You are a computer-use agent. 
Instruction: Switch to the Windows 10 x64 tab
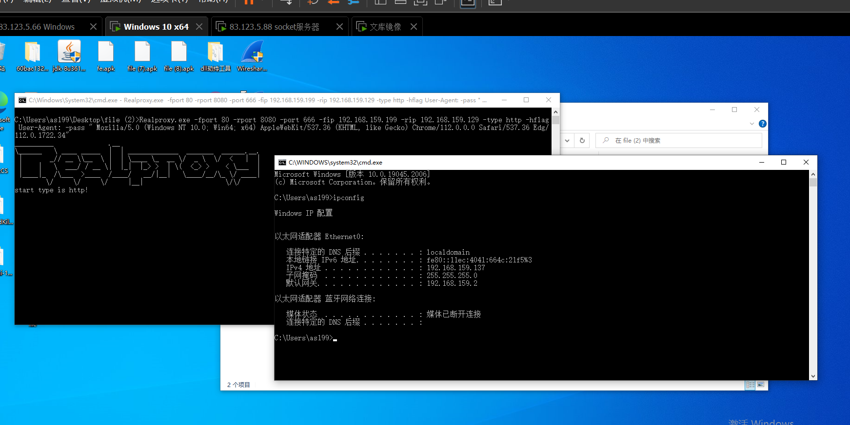[156, 27]
